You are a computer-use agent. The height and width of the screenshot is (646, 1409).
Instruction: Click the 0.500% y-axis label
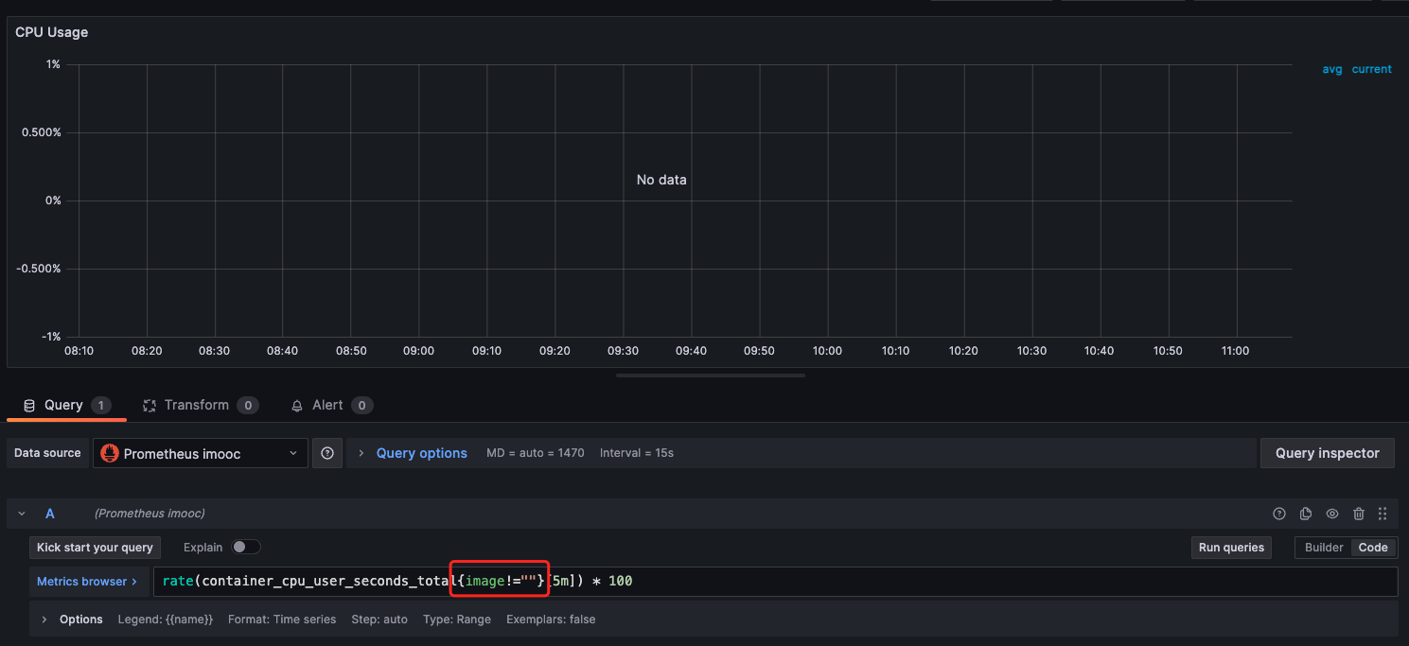pos(42,132)
